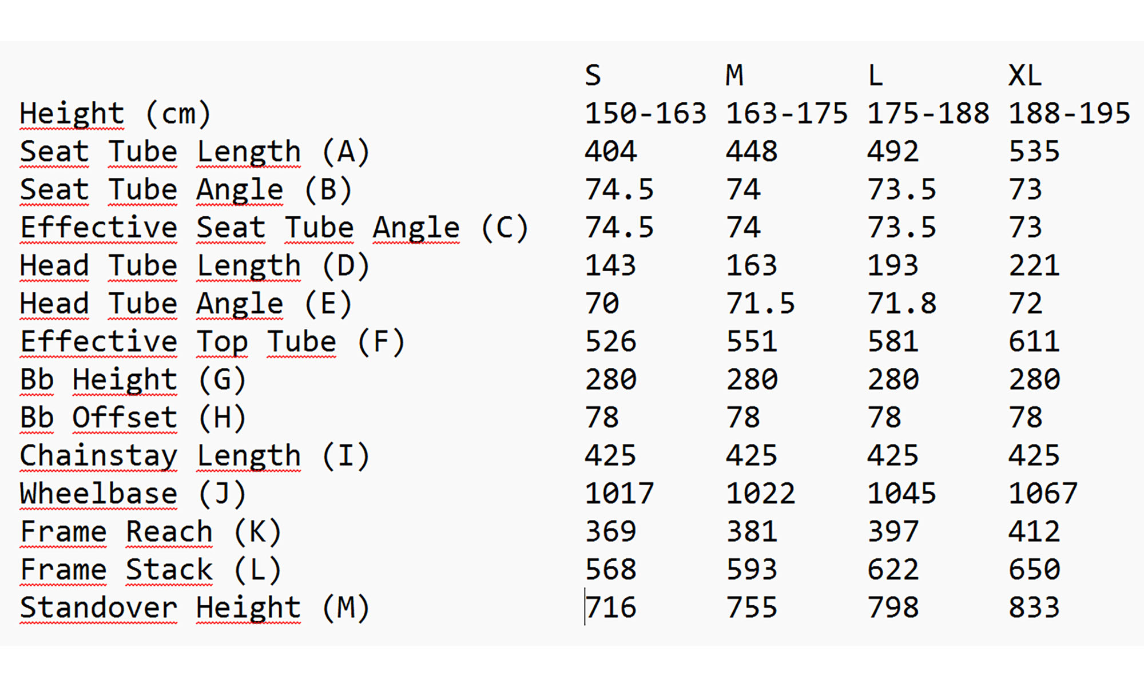Image resolution: width=1144 pixels, height=687 pixels.
Task: Click frame stack value 593
Action: [752, 570]
